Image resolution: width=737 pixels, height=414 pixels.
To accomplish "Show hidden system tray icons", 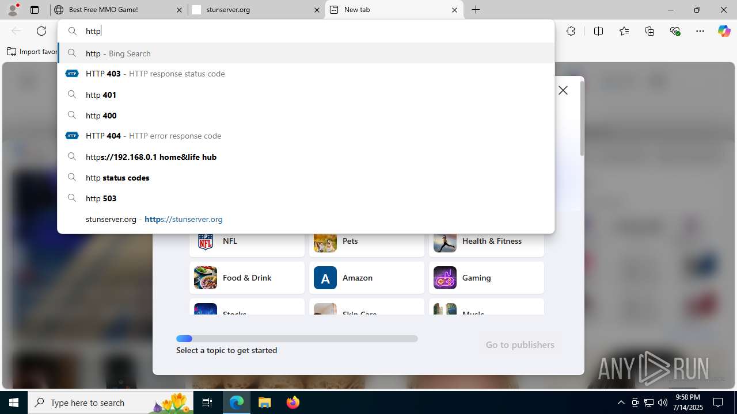I will click(x=621, y=402).
